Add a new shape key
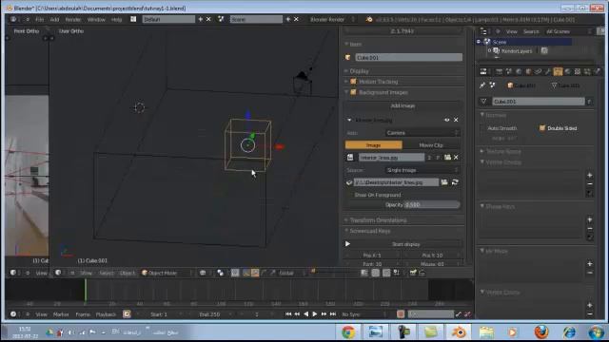Screen dimensions: 609x342 (590, 219)
